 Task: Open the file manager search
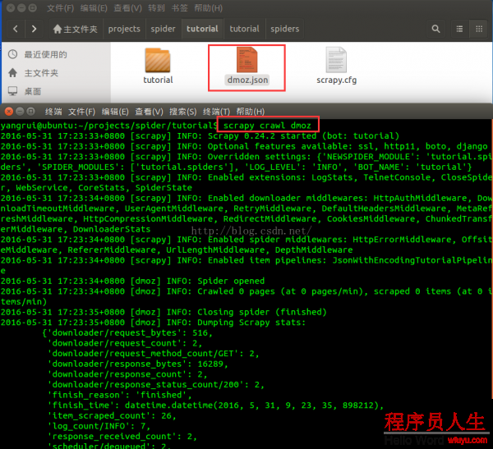point(435,29)
